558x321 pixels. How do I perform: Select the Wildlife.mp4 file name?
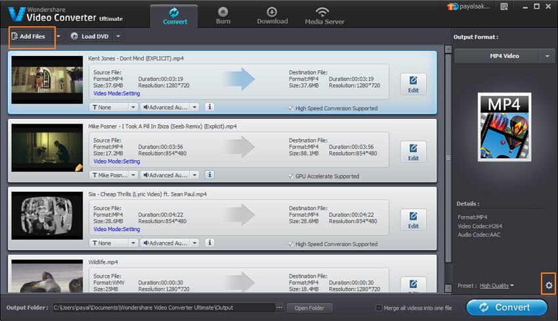coord(103,263)
